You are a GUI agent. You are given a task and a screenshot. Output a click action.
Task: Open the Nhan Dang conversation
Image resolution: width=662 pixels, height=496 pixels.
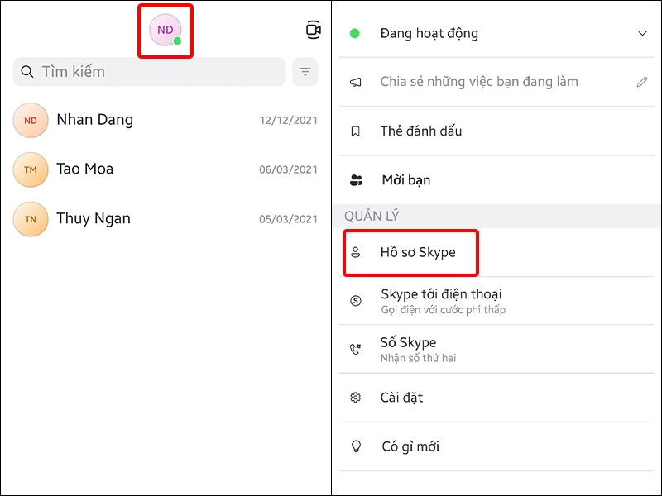coord(165,120)
